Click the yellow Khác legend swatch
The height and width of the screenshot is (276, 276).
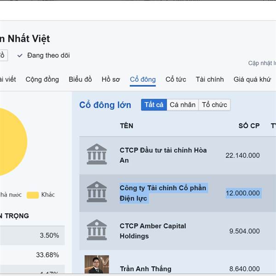point(33,195)
